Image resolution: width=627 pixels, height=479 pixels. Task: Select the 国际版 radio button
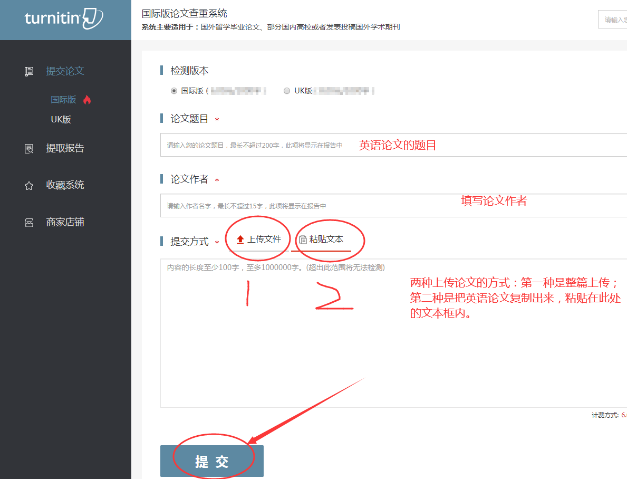click(174, 91)
